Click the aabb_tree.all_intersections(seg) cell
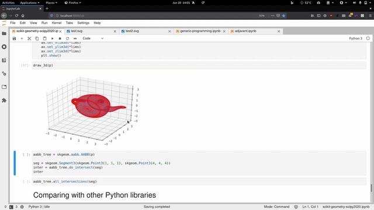 (199, 181)
